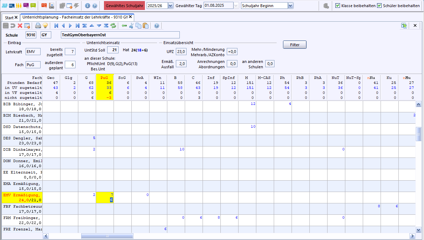Select the FRM Freibünger row
Screen dimensions: 424x240
[x=22, y=220]
